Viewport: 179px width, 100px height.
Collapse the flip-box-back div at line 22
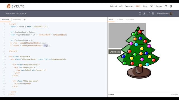[x=5, y=81]
